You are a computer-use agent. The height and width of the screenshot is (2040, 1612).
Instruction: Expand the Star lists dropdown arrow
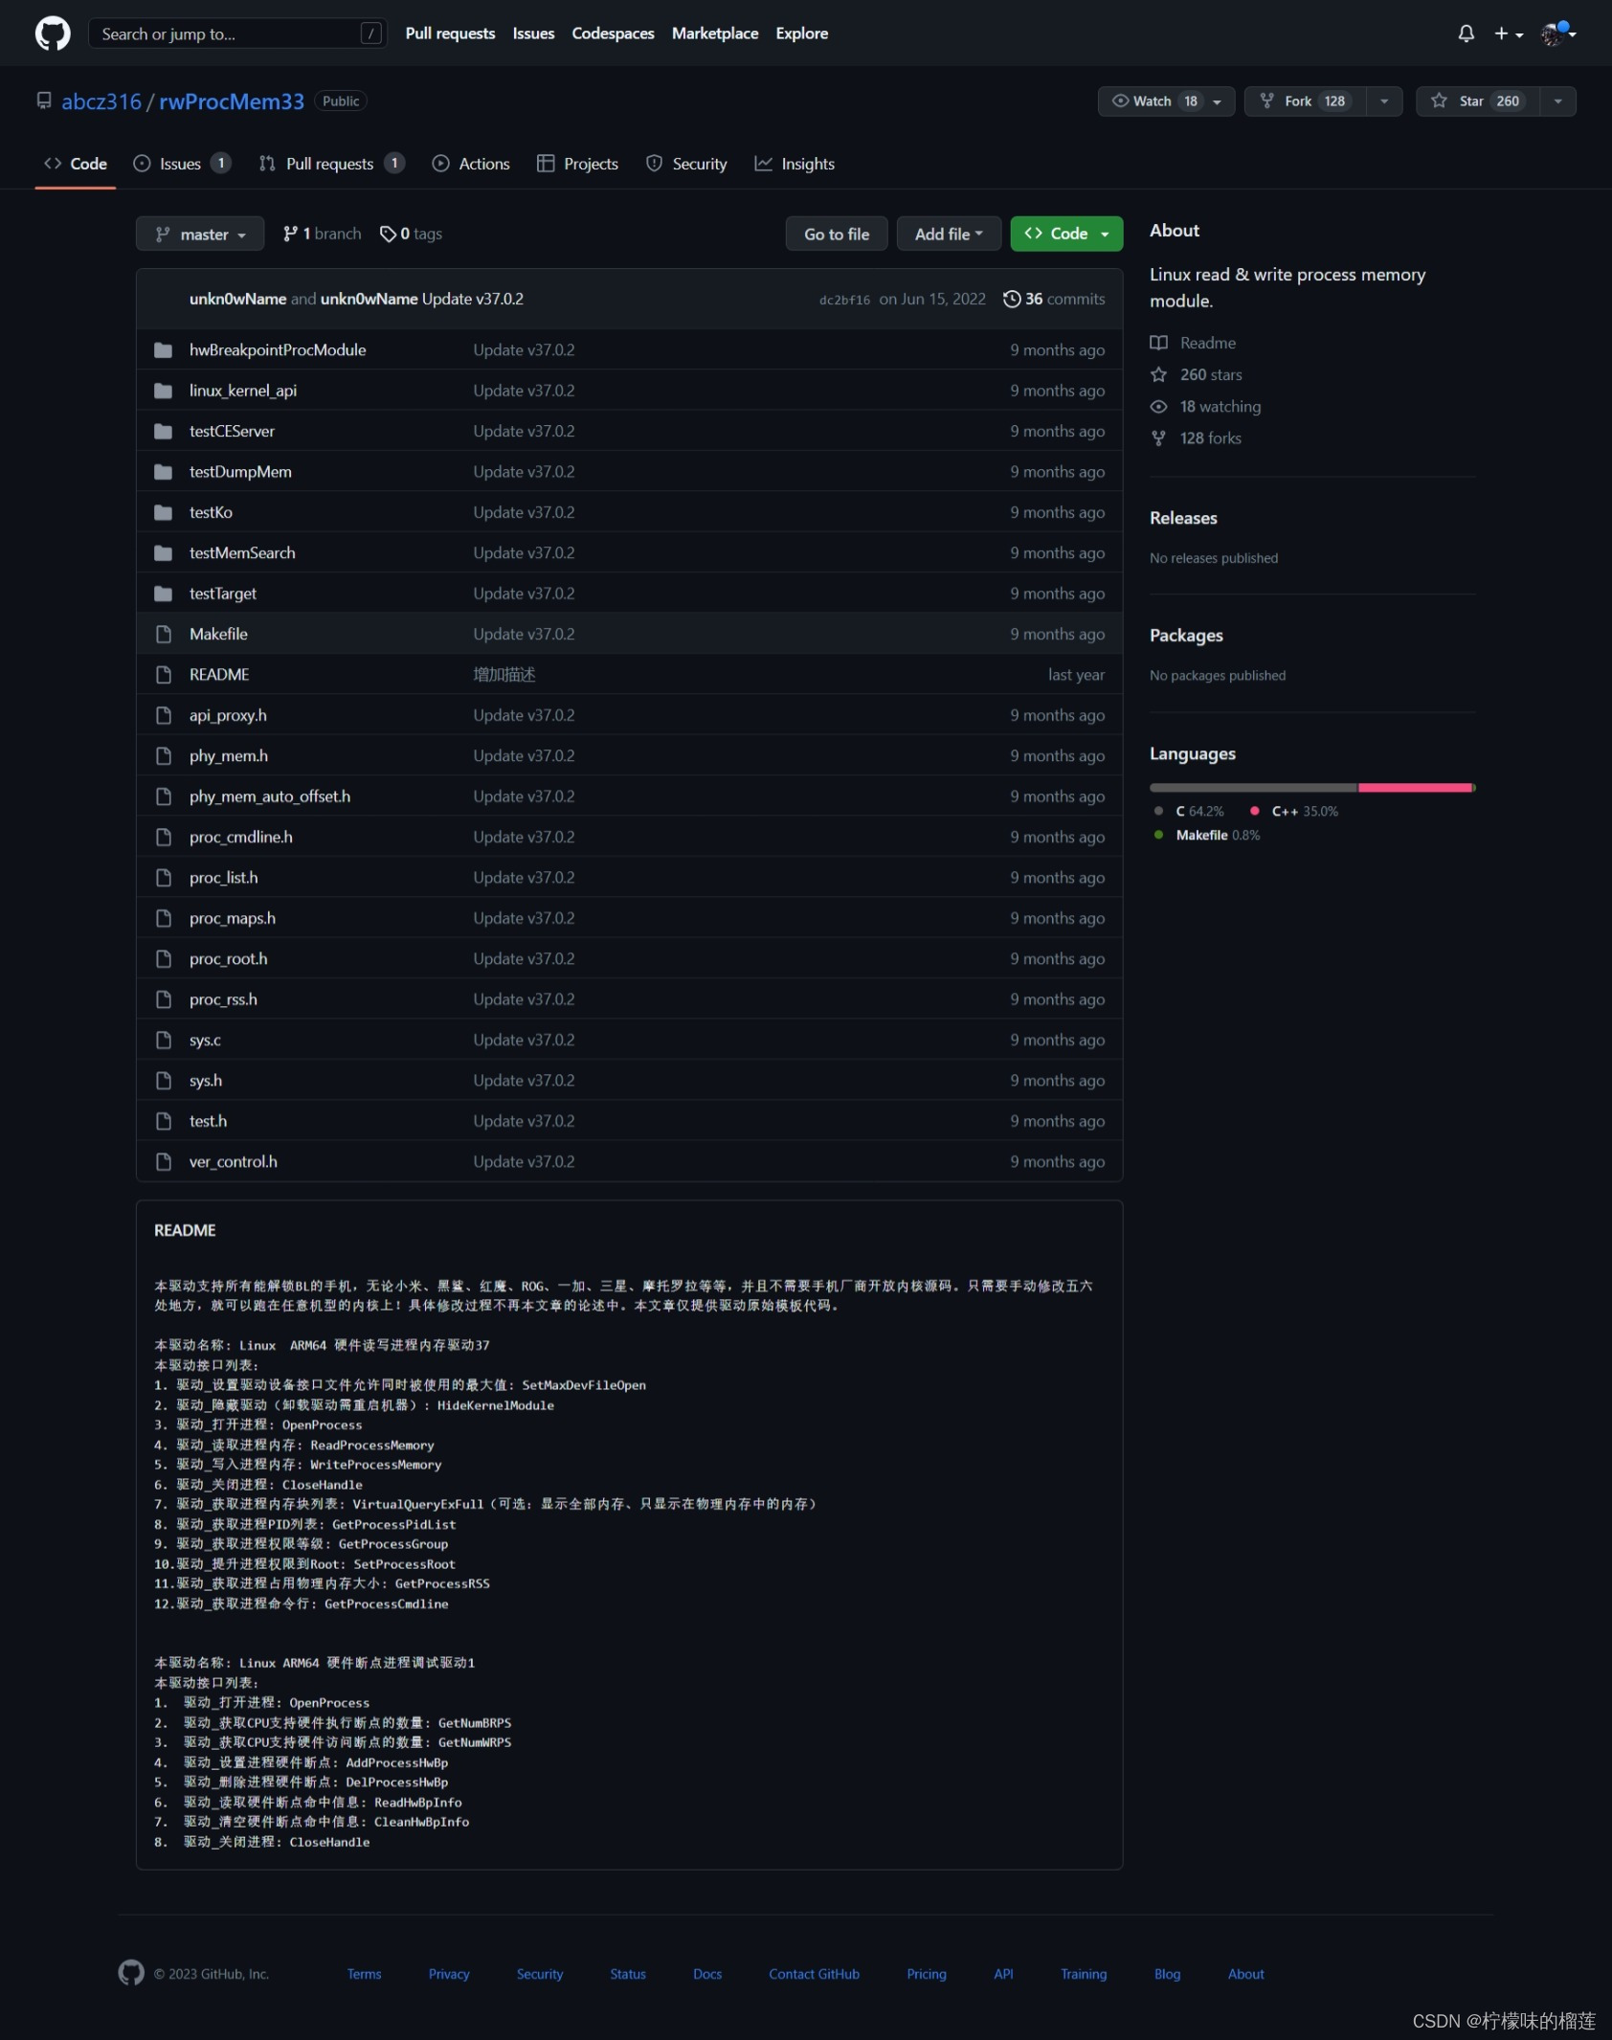pyautogui.click(x=1557, y=101)
